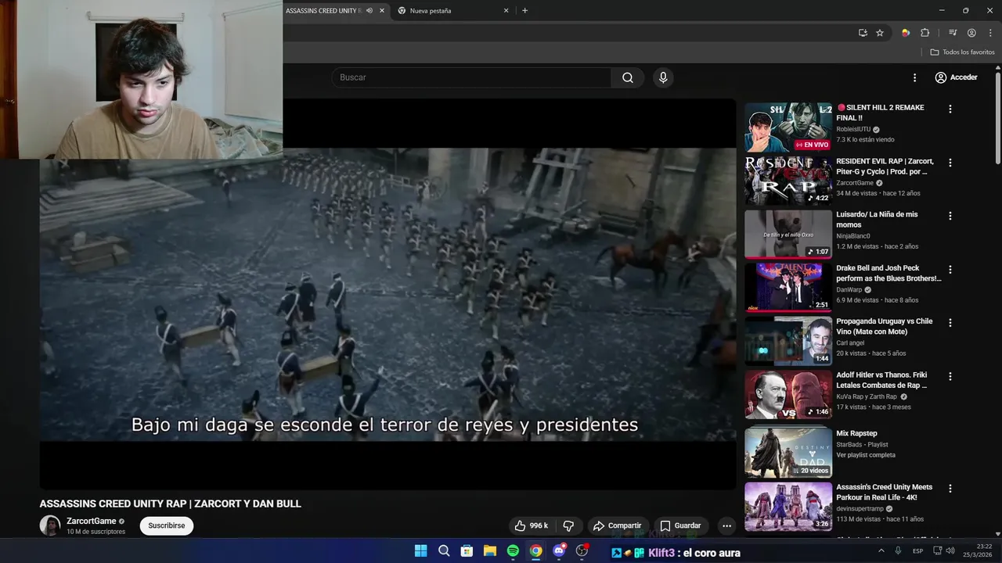This screenshot has height=563, width=1002.
Task: Open options for Luisardo video
Action: click(x=950, y=216)
